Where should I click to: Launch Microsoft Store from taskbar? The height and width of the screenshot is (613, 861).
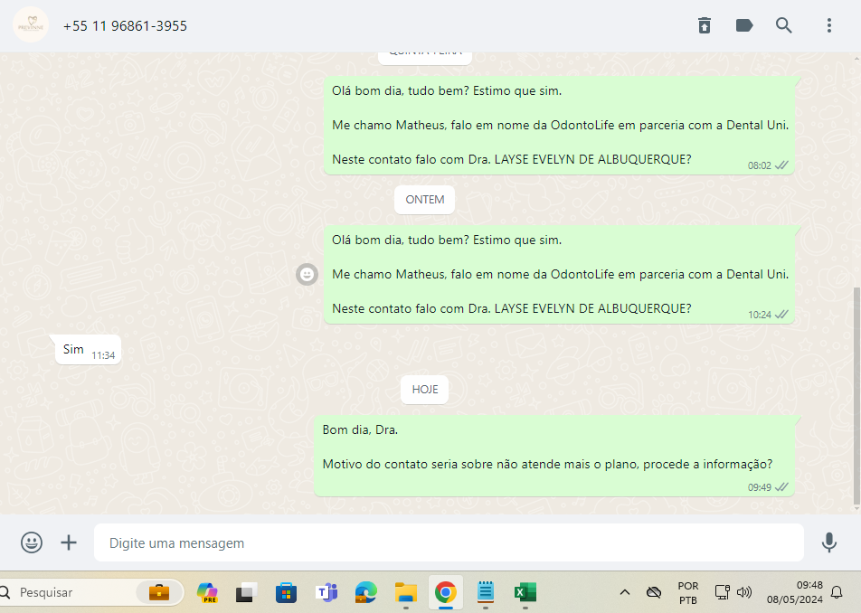286,592
